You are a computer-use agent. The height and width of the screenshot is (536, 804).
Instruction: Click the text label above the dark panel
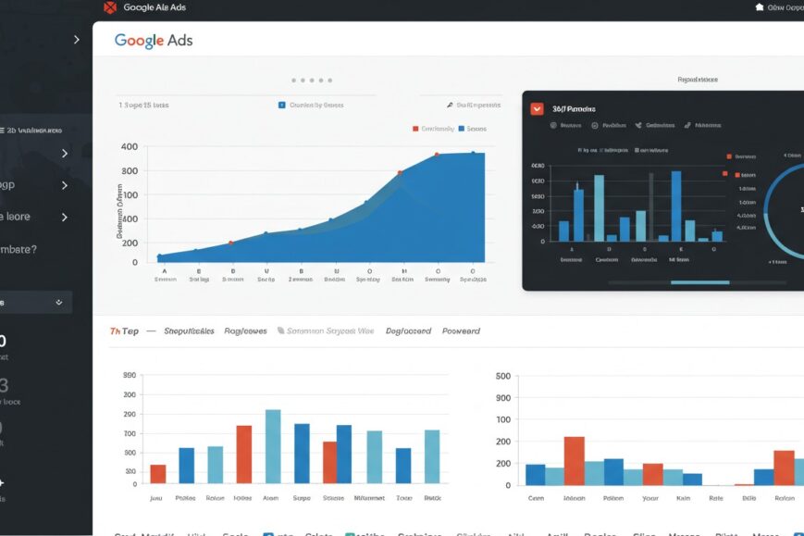point(698,80)
